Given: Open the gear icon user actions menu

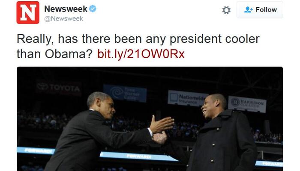Looking at the screenshot, I should pyautogui.click(x=226, y=10).
